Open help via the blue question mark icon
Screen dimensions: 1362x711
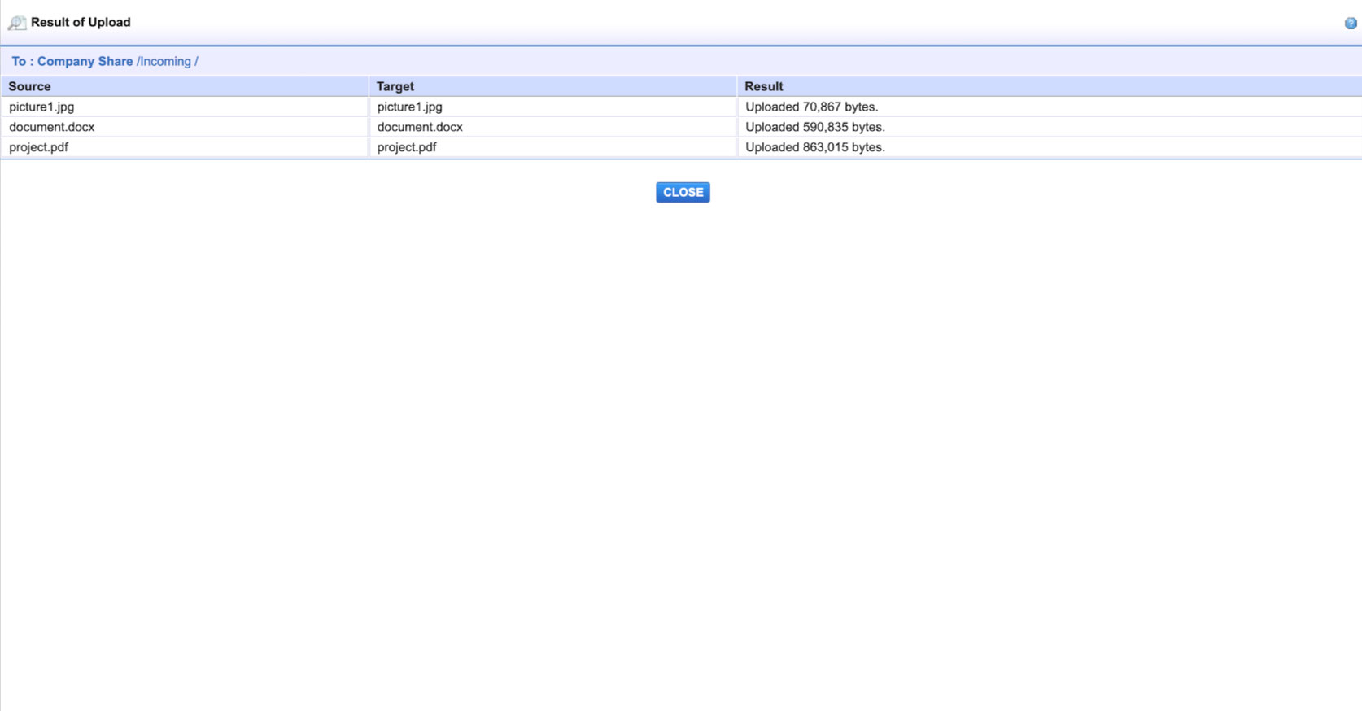pos(1350,24)
